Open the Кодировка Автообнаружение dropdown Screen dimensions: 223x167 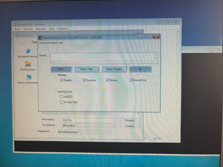coord(84,132)
